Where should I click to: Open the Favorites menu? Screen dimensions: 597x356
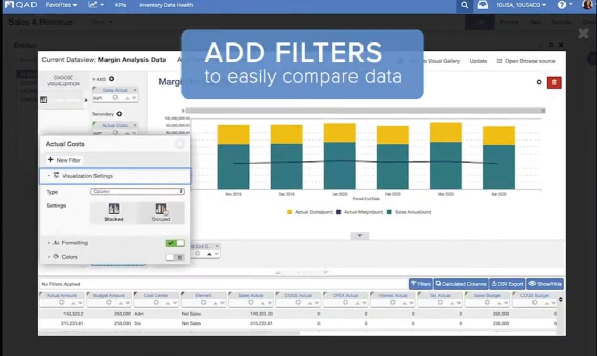pyautogui.click(x=61, y=5)
